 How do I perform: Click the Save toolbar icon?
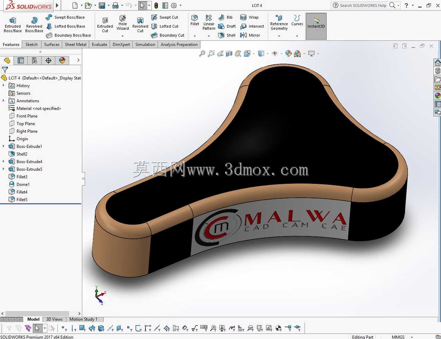coord(102,6)
